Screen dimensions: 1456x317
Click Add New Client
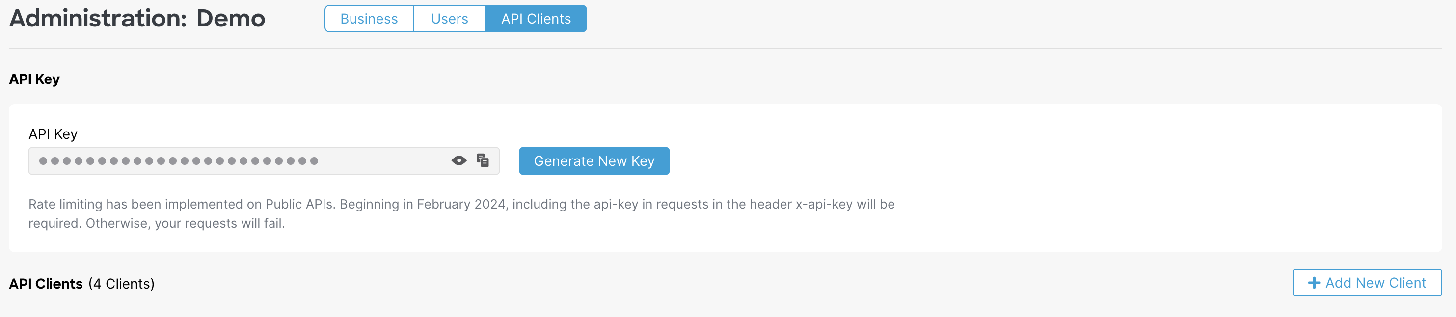tap(1367, 283)
